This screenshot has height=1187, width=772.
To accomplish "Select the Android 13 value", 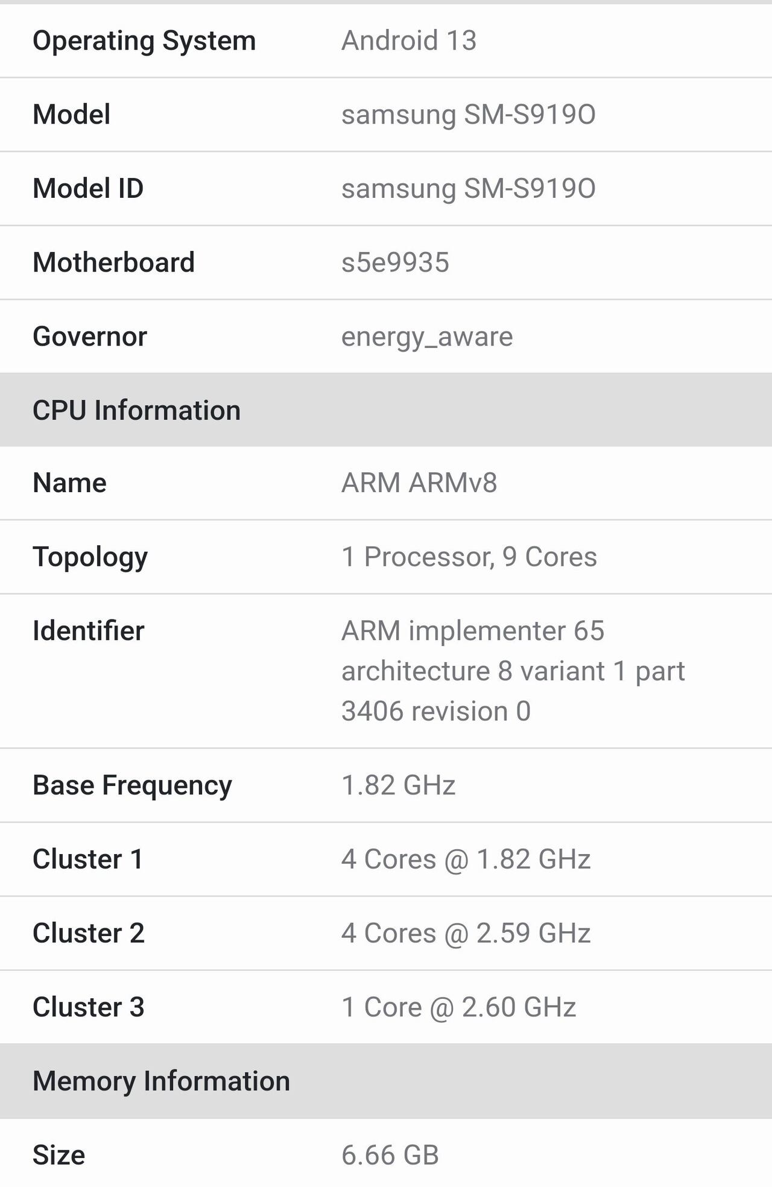I will coord(408,41).
